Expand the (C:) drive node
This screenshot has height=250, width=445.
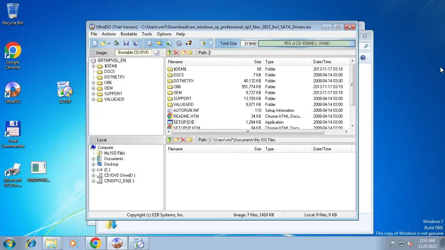click(93, 170)
